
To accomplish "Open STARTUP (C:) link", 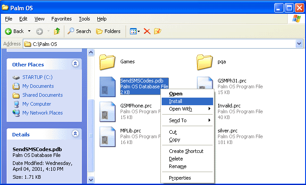I will coord(38,77).
